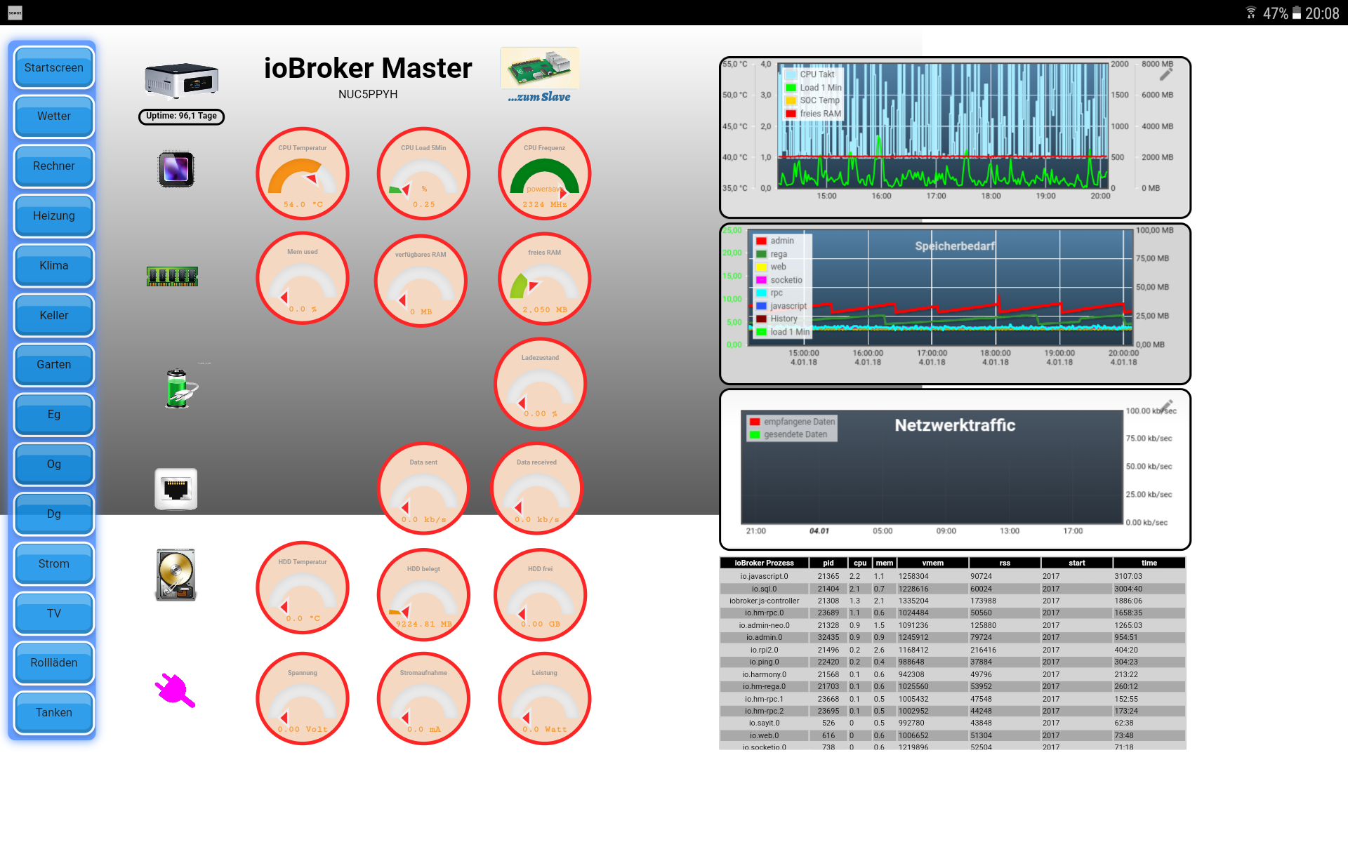The height and width of the screenshot is (842, 1348).
Task: Click the CPU chip icon
Action: pos(176,170)
